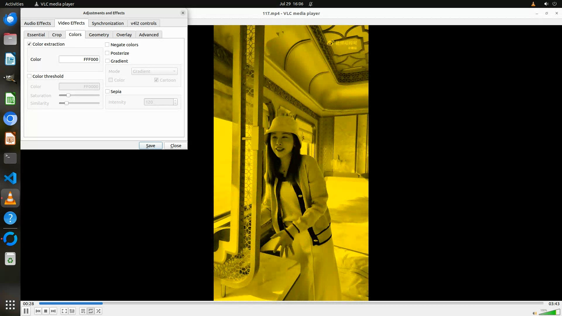Image resolution: width=562 pixels, height=316 pixels.
Task: Click the video seek progress bar
Action: 291,303
